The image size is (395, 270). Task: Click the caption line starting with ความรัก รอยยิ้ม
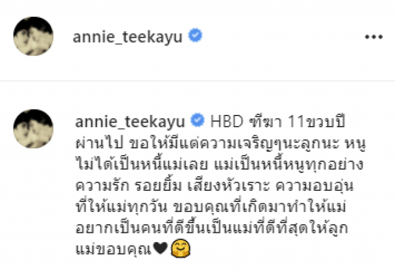(214, 186)
